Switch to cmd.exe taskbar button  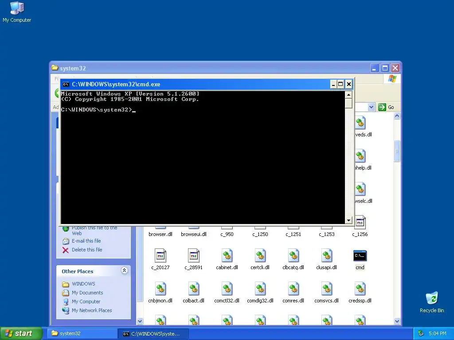(154, 334)
